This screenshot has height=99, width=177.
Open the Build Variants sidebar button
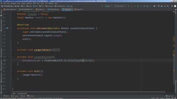[1, 78]
